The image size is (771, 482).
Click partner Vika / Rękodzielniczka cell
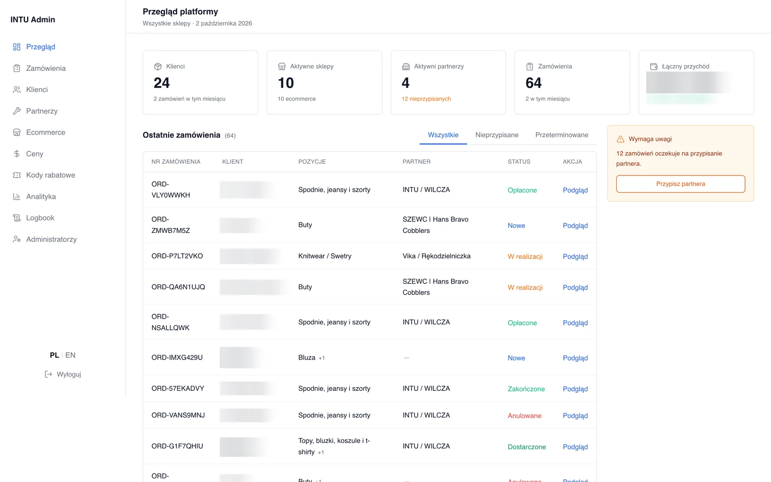(x=437, y=256)
